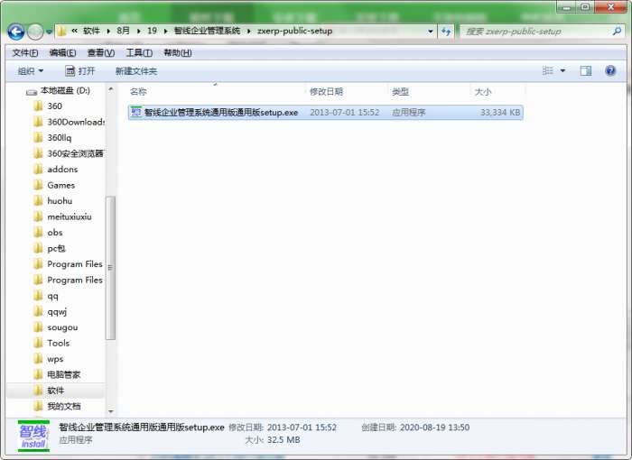Click the navigation pane scroll up arrow
This screenshot has height=460, width=632.
coord(111,89)
